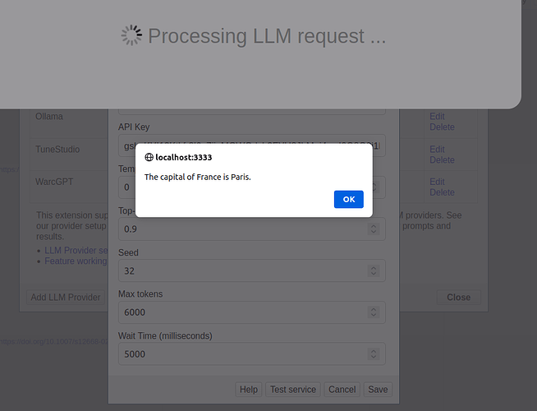Click the Seed stepper arrows
Image resolution: width=537 pixels, height=411 pixels.
[374, 270]
